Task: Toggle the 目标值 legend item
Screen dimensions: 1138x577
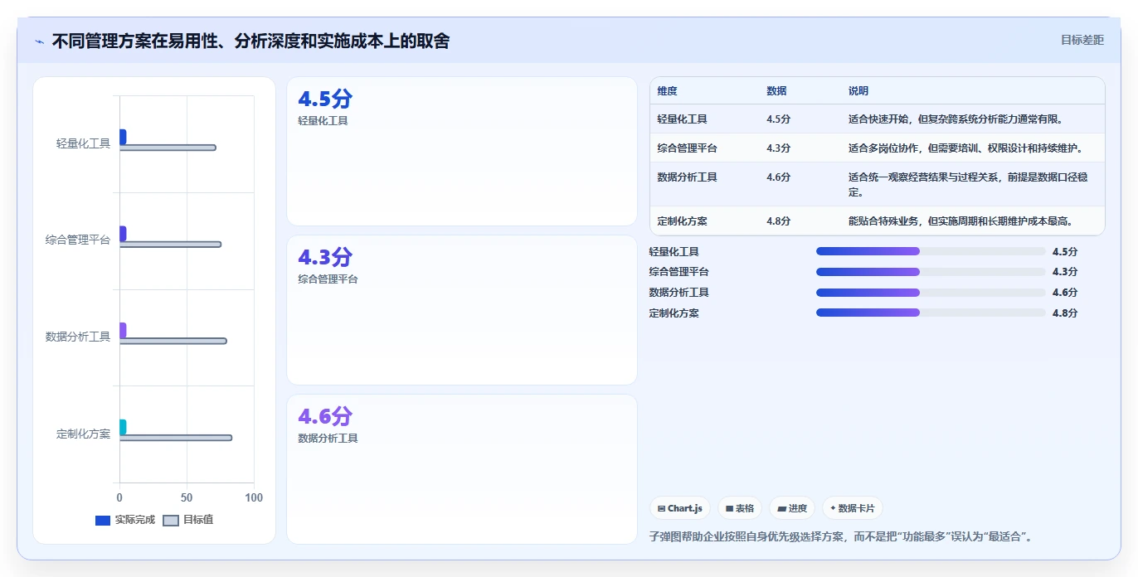Action: 188,520
